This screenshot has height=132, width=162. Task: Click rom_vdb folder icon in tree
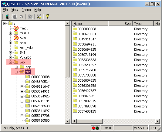coord(16,48)
